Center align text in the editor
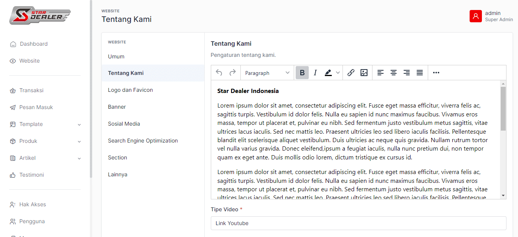This screenshot has width=518, height=237. point(394,73)
